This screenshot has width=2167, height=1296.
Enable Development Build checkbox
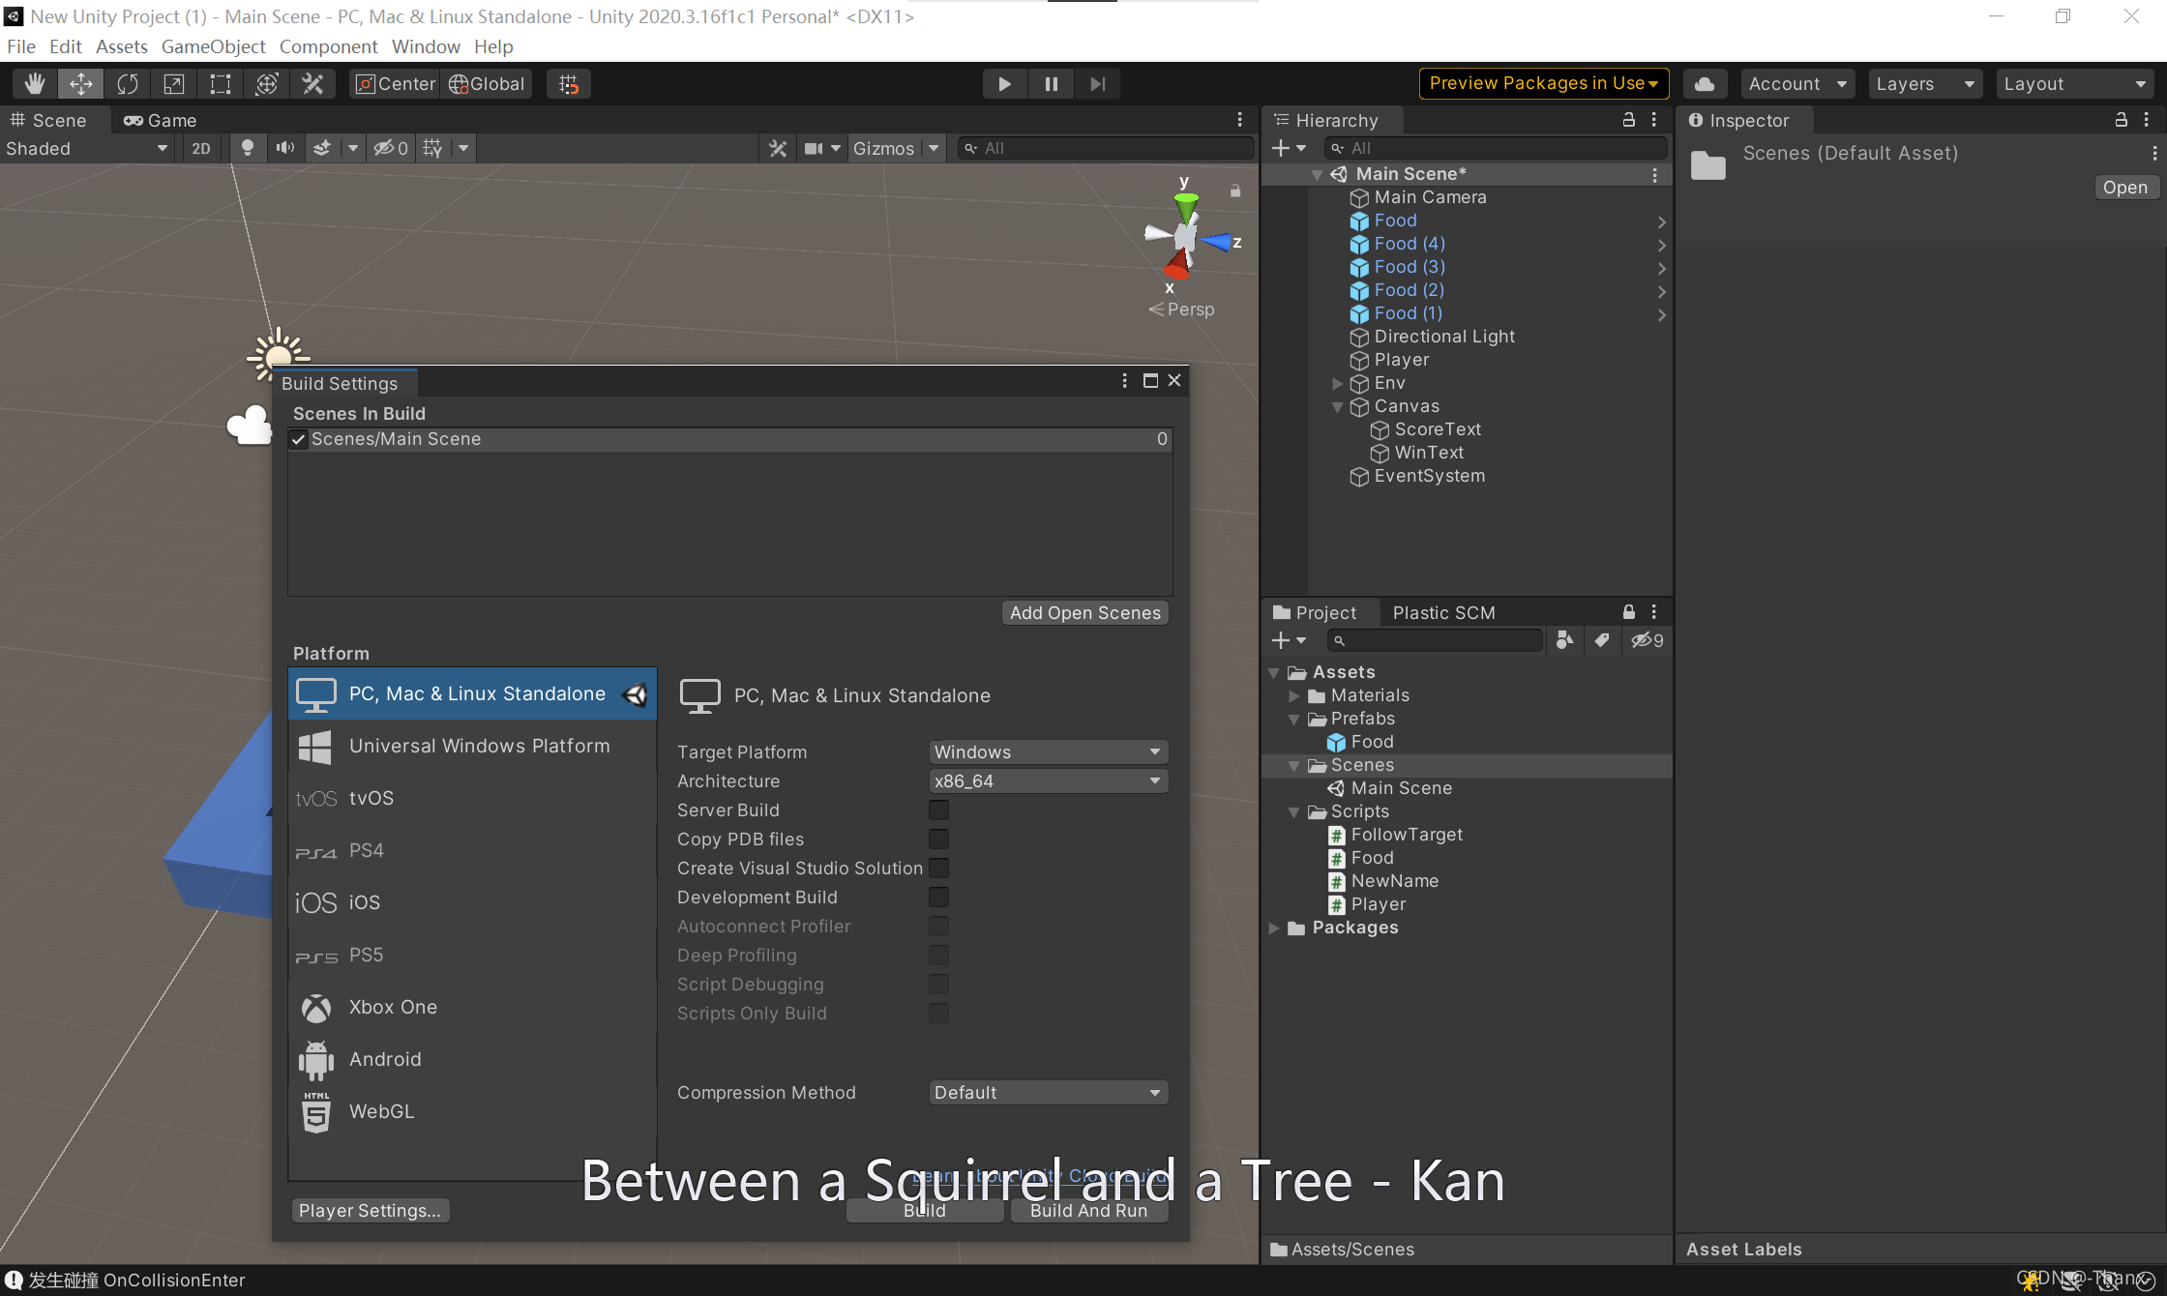click(x=938, y=898)
